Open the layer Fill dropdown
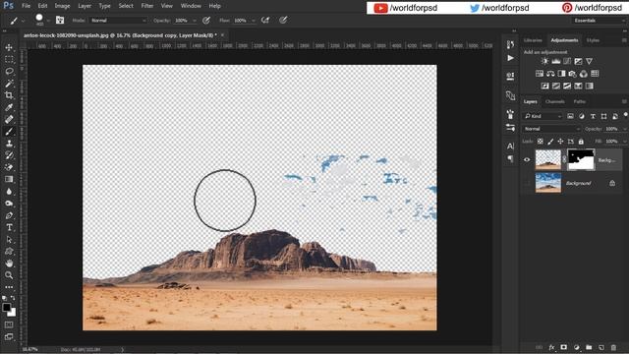Viewport: 629px width, 354px height. click(624, 142)
